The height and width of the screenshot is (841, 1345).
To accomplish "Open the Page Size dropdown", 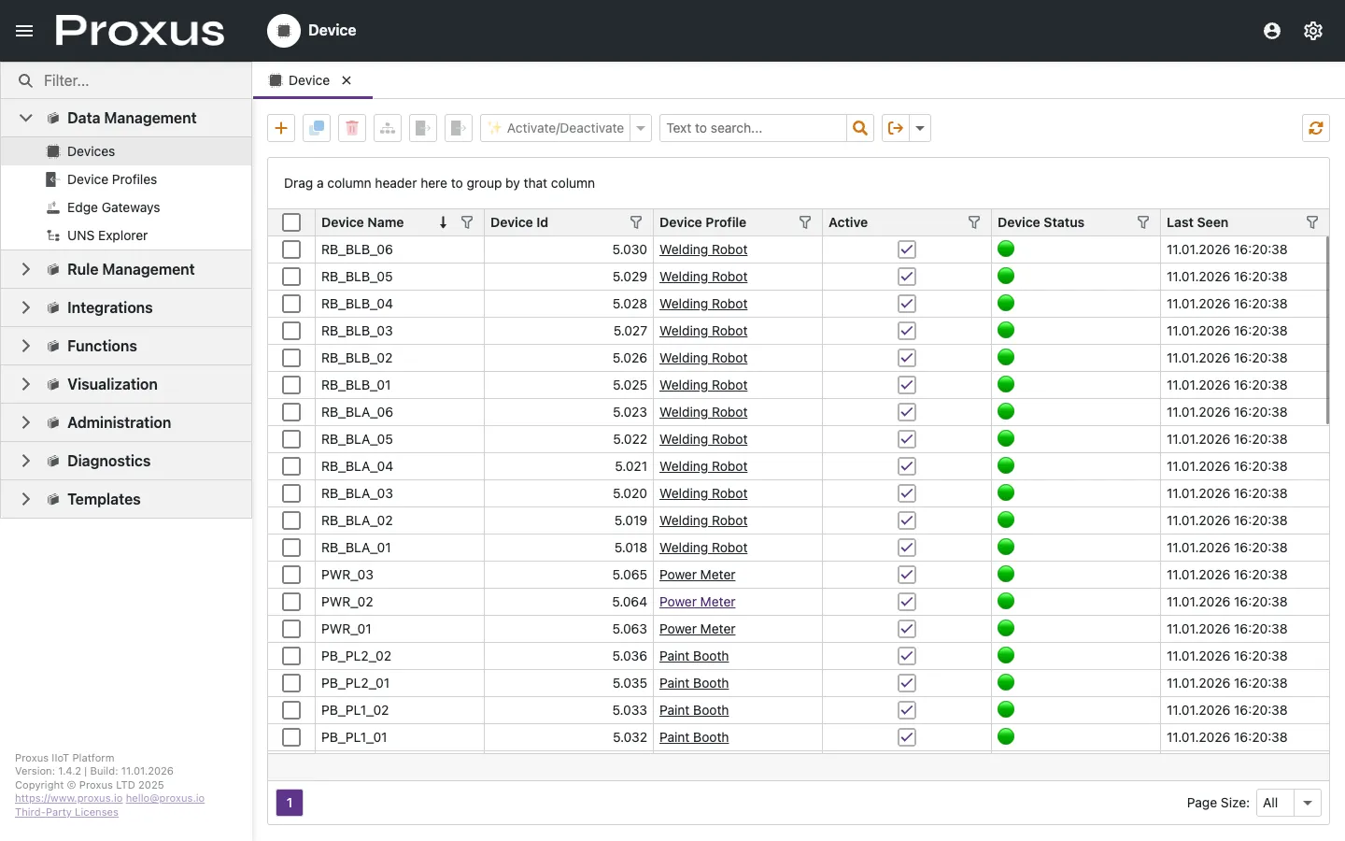I will click(x=1307, y=803).
